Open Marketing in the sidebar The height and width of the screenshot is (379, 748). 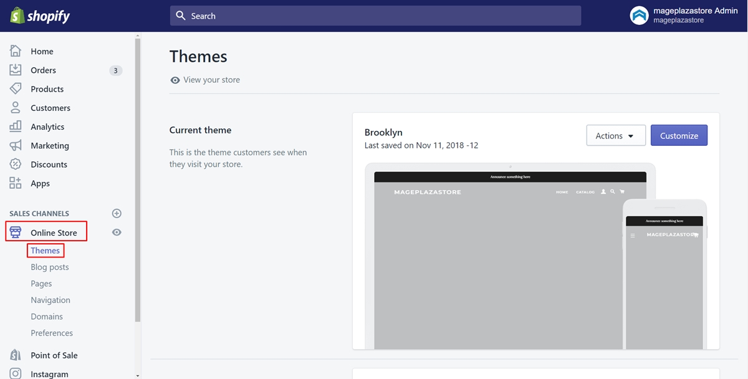pos(50,145)
